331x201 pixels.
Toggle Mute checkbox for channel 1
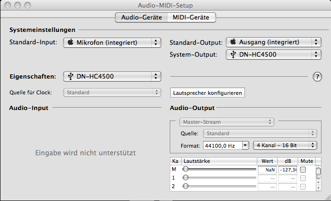click(303, 178)
